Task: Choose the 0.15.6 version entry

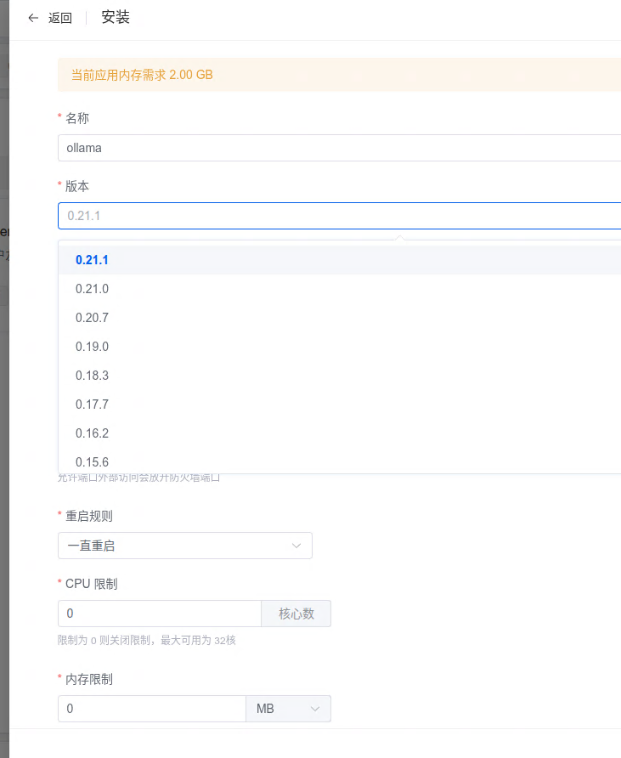Action: (92, 461)
